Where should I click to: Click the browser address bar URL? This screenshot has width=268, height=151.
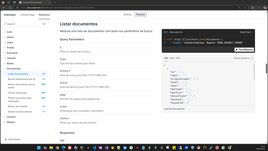tap(57, 7)
